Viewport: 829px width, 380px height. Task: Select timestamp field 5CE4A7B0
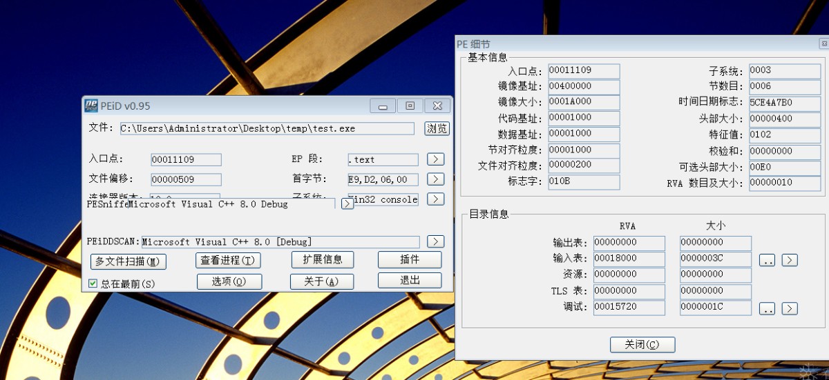[785, 103]
